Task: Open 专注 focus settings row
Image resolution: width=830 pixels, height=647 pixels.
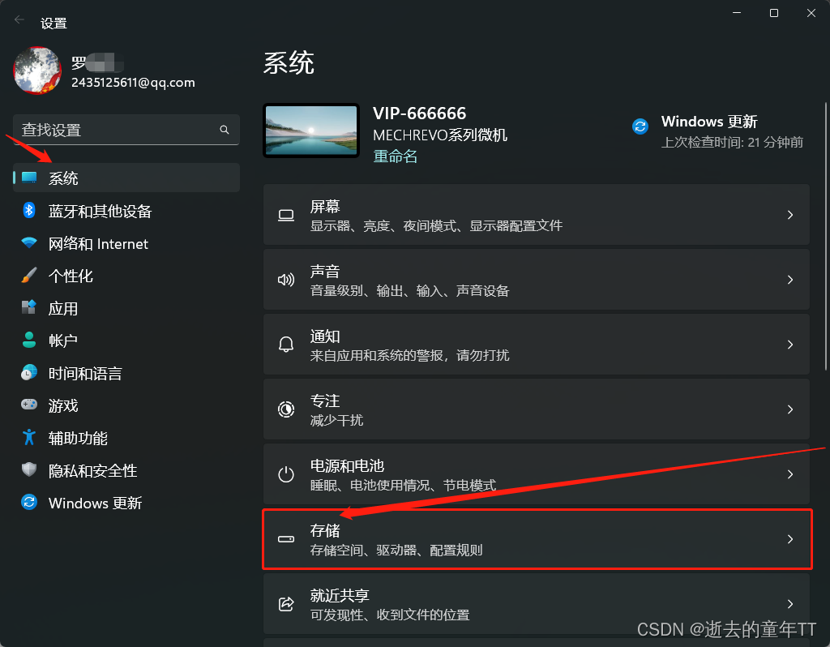Action: pos(537,409)
